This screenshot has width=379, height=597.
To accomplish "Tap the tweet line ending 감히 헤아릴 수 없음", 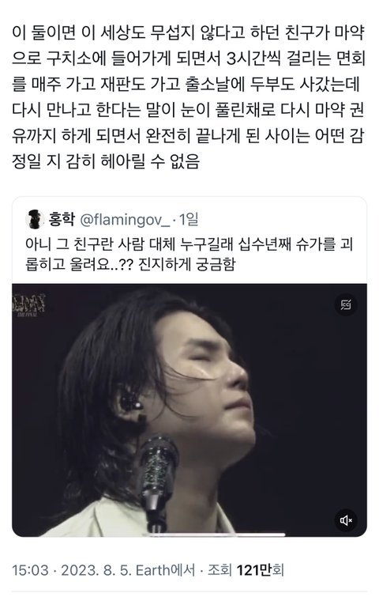I will click(x=106, y=161).
